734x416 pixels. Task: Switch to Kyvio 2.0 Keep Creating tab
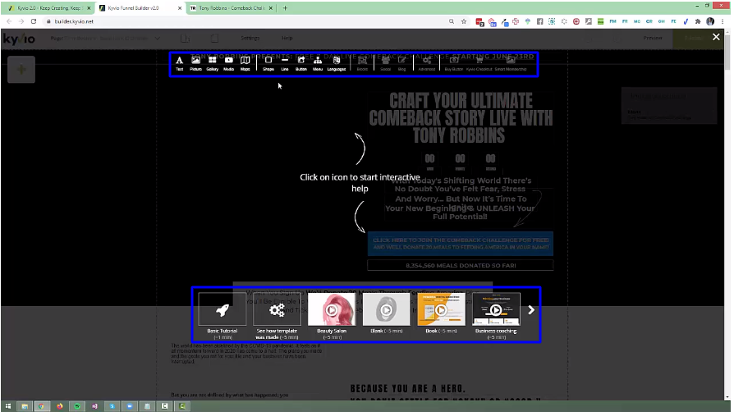(x=49, y=8)
